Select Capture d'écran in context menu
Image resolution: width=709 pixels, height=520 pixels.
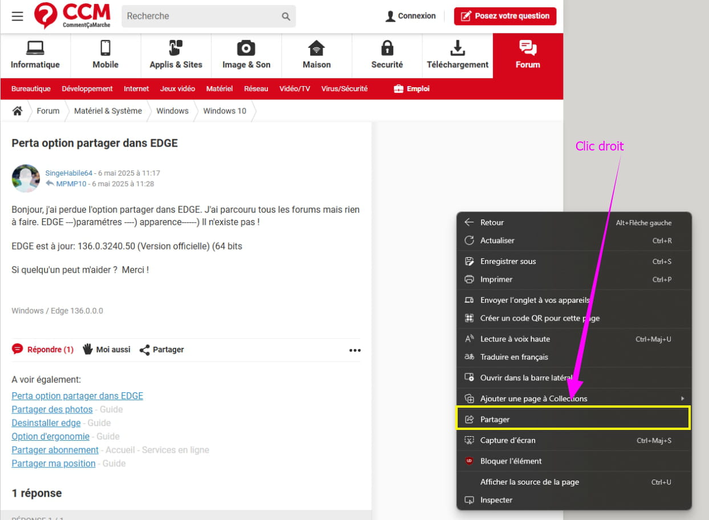click(574, 440)
